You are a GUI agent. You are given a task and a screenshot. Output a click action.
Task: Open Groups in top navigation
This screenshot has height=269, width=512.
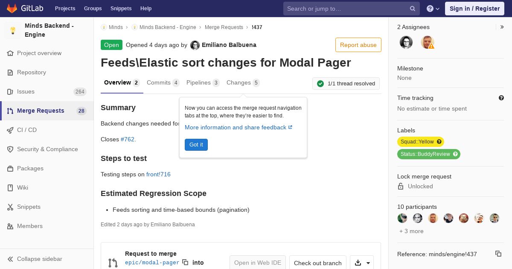pyautogui.click(x=93, y=9)
